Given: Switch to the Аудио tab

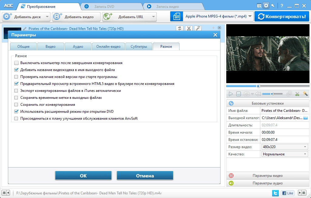Looking at the screenshot, I should pyautogui.click(x=78, y=47).
